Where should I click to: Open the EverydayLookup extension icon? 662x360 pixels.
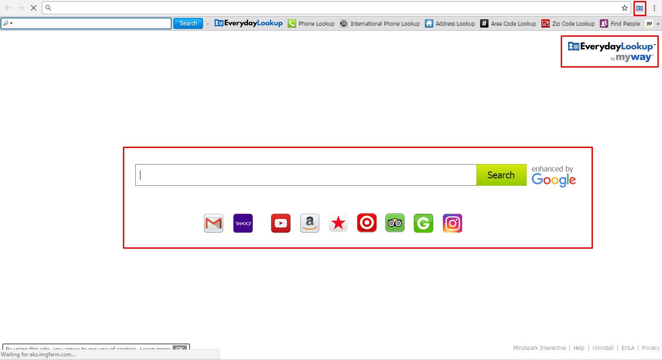639,8
